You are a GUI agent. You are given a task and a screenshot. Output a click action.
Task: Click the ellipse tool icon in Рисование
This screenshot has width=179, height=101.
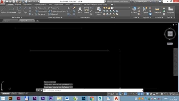(x=30, y=11)
